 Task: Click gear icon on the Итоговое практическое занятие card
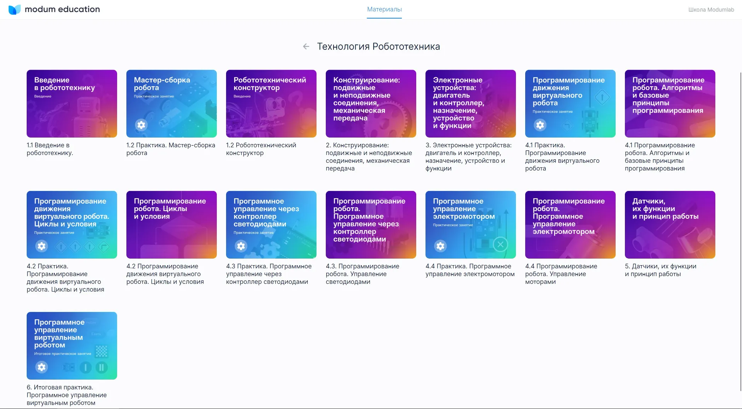point(41,367)
